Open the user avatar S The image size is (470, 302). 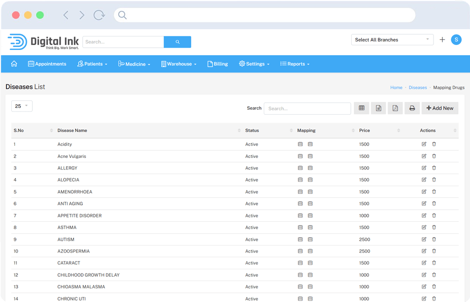tap(456, 40)
